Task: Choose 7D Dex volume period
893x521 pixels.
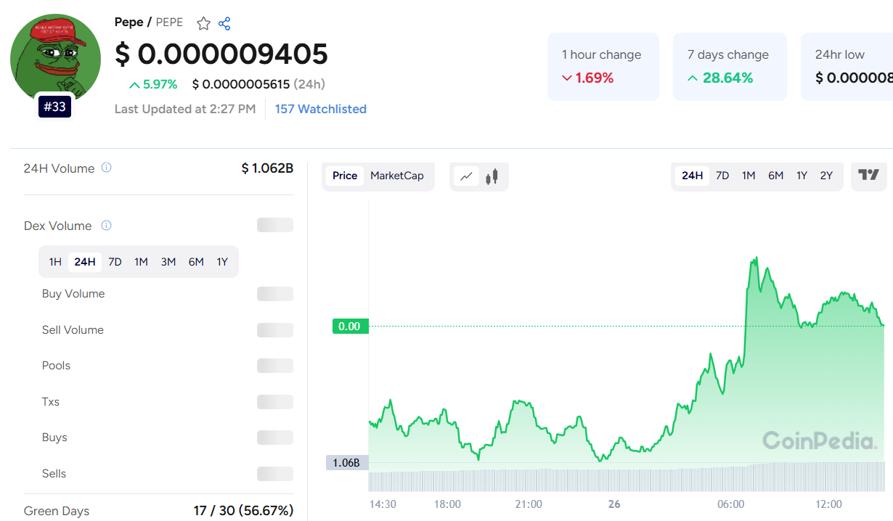Action: click(x=115, y=262)
